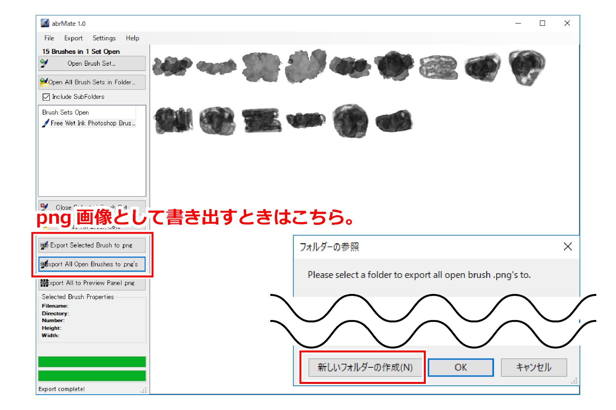Click Open All Brush Sets in Folder
616x410 pixels.
coord(92,82)
